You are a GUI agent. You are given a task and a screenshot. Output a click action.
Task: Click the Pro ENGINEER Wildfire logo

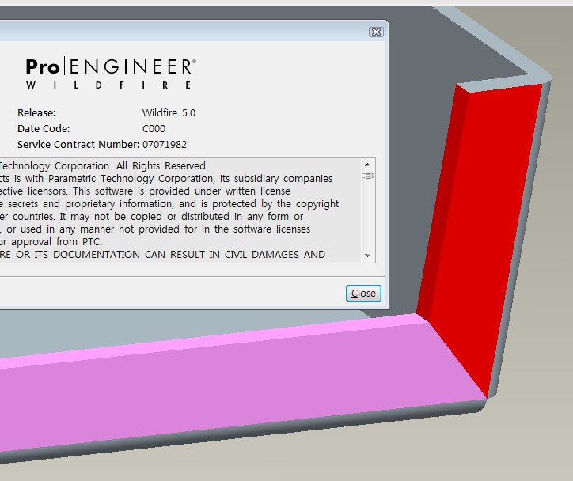click(x=111, y=74)
